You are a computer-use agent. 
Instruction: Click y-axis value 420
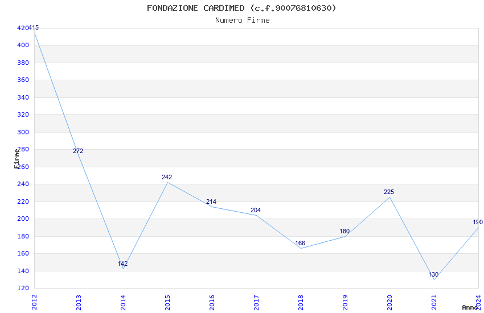23,28
